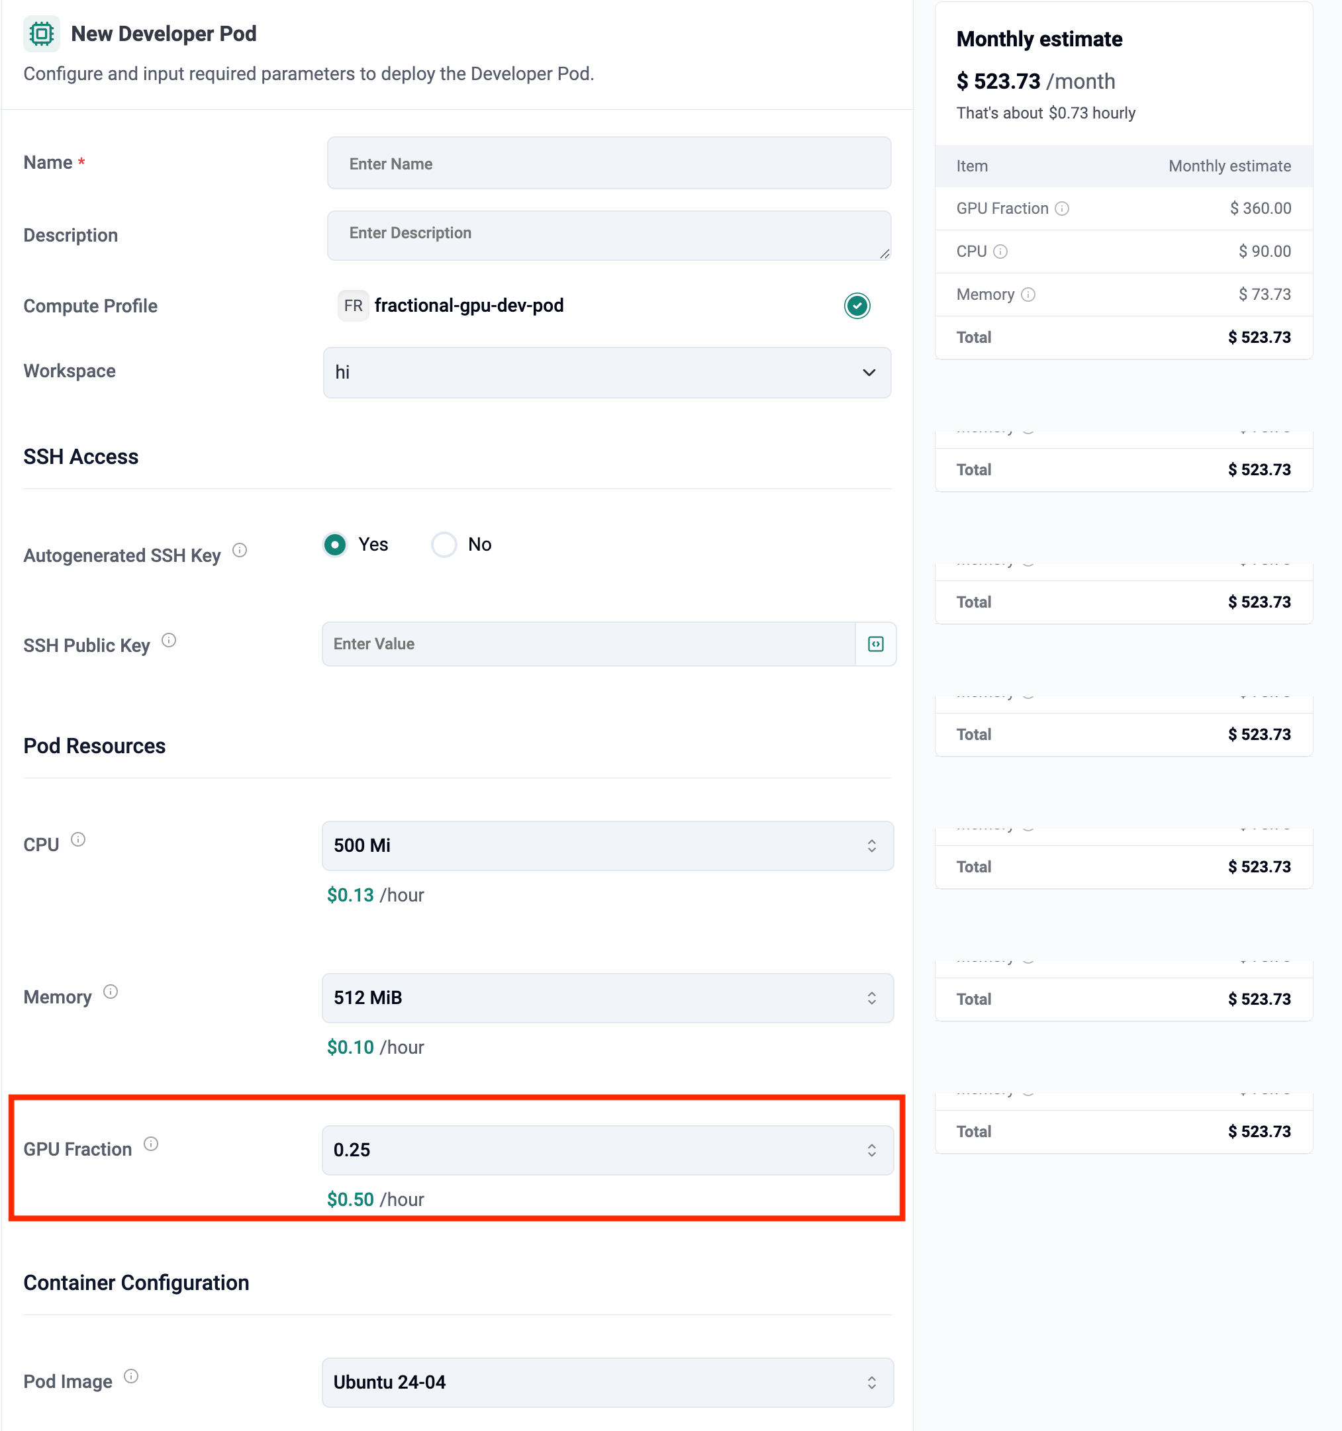The width and height of the screenshot is (1342, 1431).
Task: Click the green checkmark on fractional-gpu-dev-pod profile
Action: [857, 306]
